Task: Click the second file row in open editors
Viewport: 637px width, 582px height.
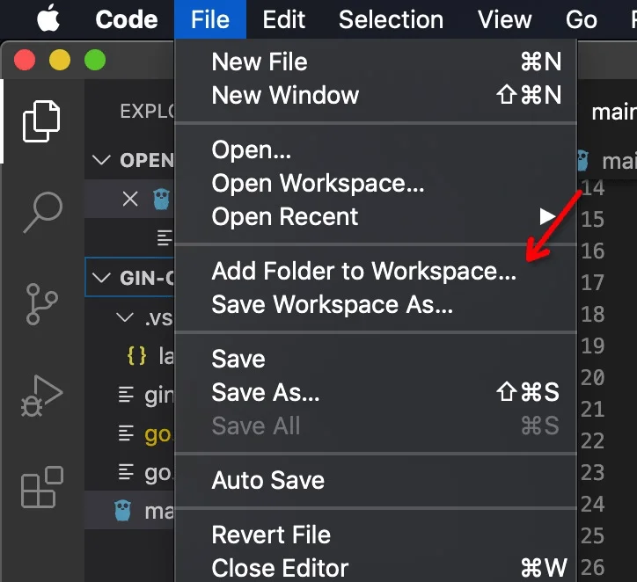Action: pyautogui.click(x=129, y=237)
